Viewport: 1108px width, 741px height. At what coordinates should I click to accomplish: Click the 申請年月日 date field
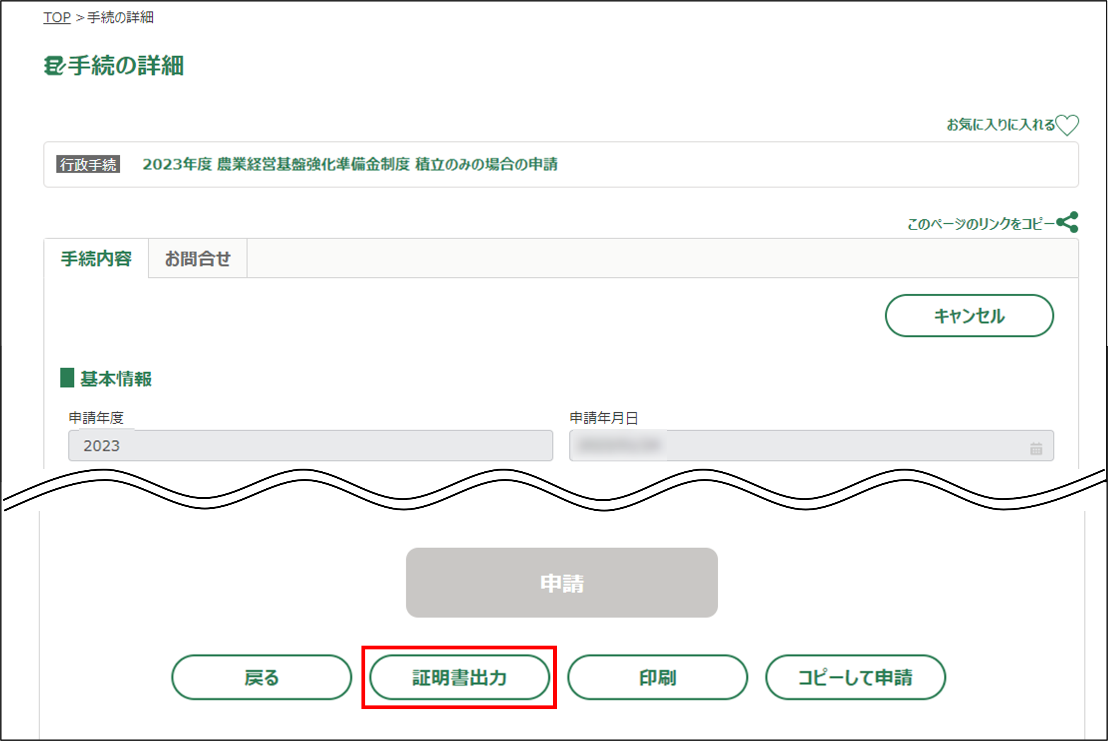[x=799, y=445]
